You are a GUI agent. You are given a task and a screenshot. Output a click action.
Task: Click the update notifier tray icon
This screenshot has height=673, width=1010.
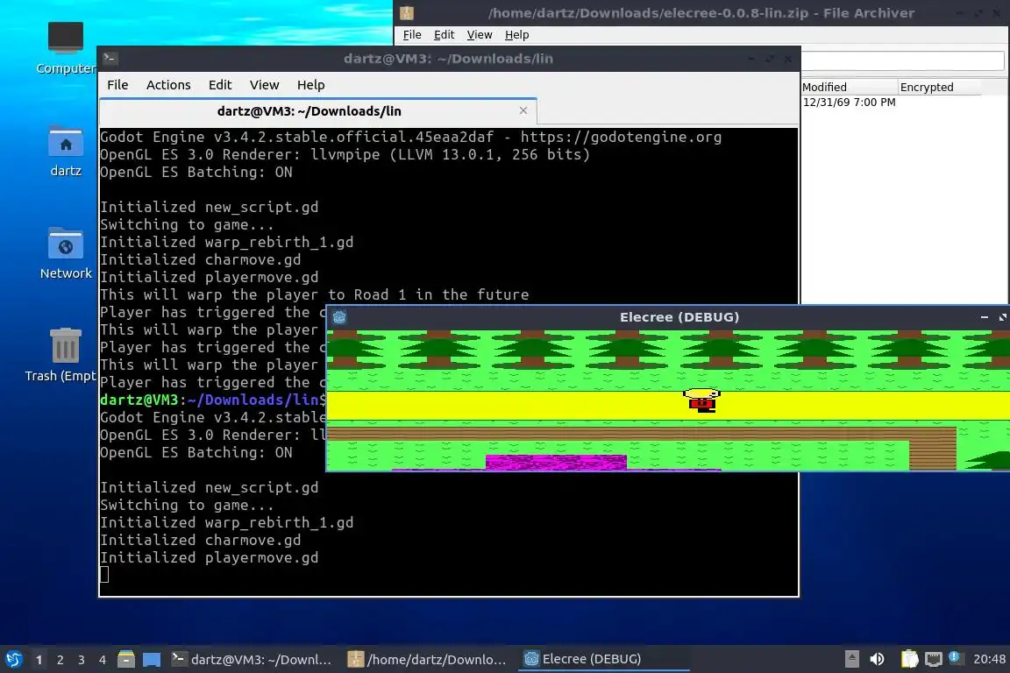(x=956, y=657)
